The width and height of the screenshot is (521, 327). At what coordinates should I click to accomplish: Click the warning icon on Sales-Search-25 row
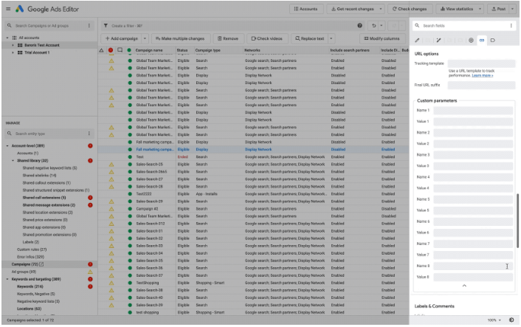[111, 165]
